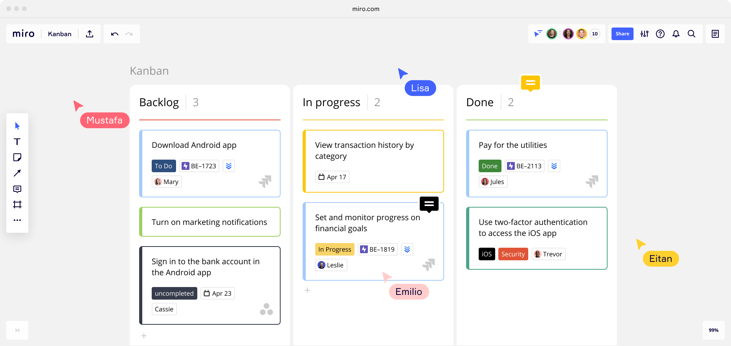Open the 99% zoom level control
This screenshot has width=731, height=346.
(x=714, y=330)
